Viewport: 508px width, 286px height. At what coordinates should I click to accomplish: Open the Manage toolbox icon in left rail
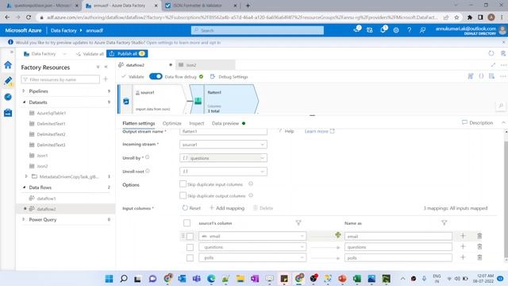[x=8, y=113]
